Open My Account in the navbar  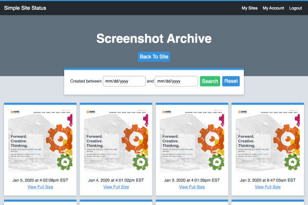[x=274, y=8]
